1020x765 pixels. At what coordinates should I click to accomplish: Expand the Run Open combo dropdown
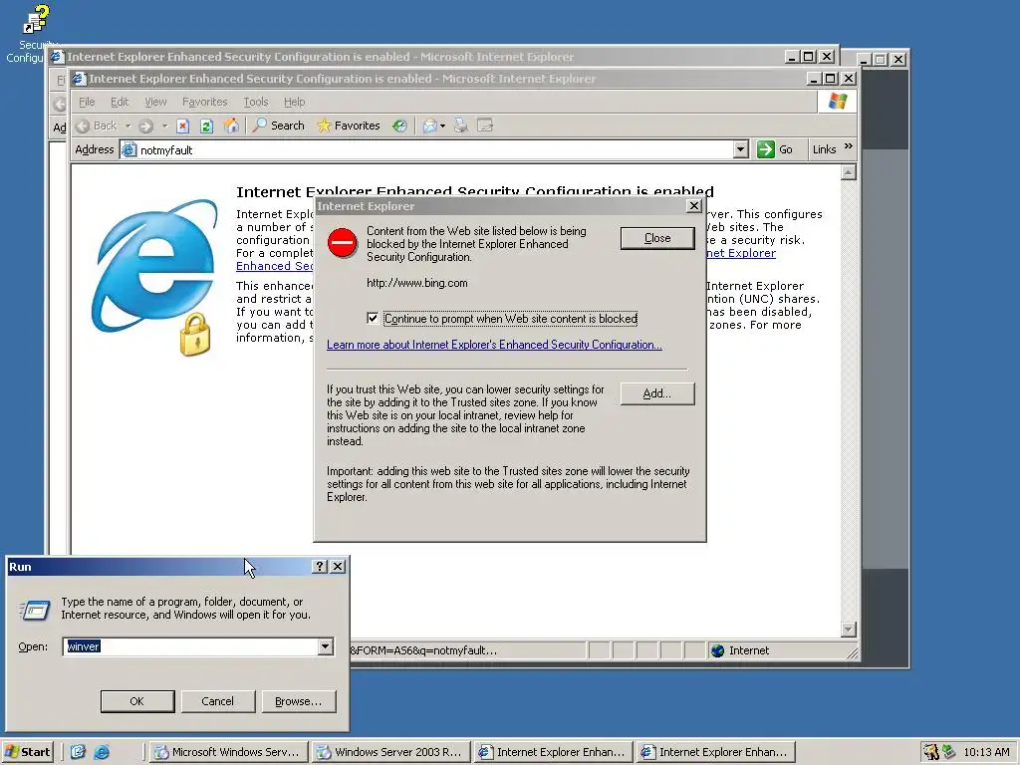(326, 646)
